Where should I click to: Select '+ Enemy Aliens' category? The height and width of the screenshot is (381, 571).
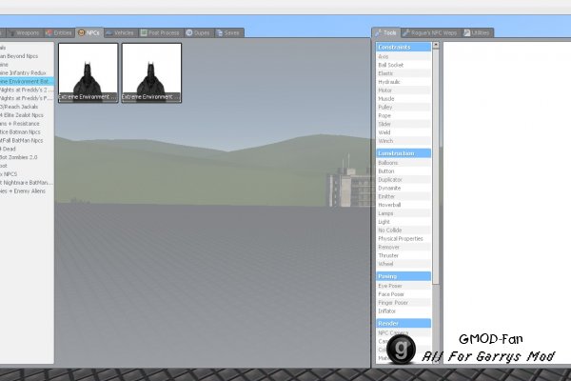(27, 191)
